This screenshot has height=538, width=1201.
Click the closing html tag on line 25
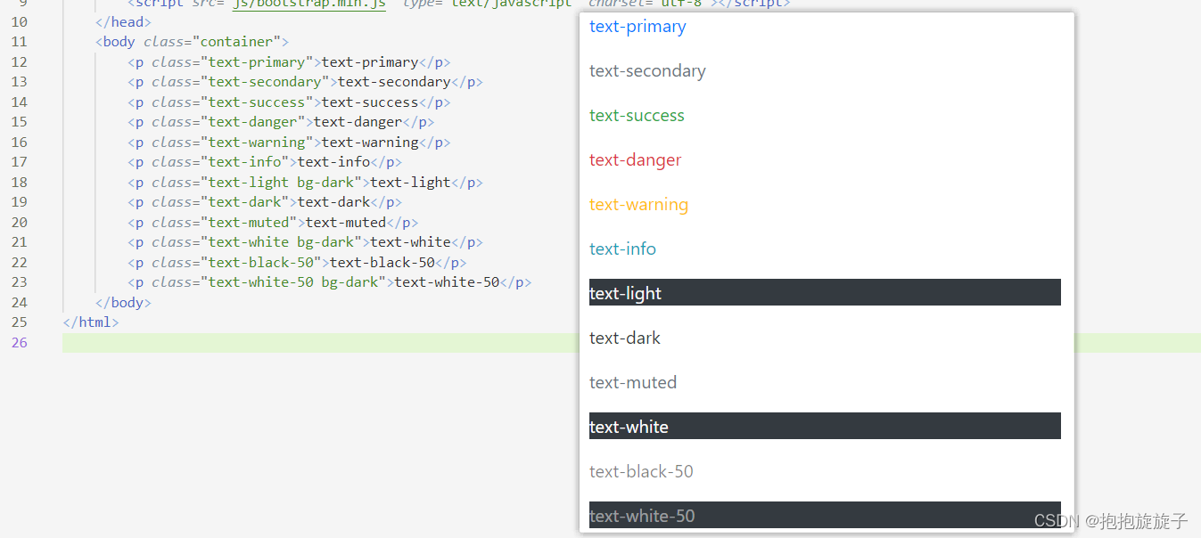(91, 322)
